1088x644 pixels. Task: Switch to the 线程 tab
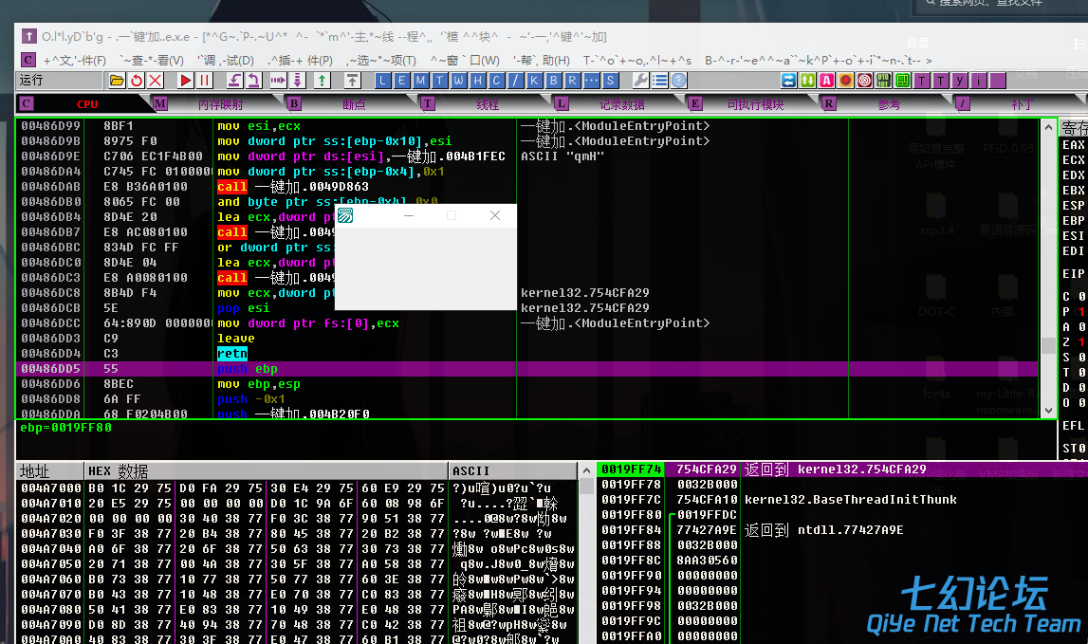[488, 104]
